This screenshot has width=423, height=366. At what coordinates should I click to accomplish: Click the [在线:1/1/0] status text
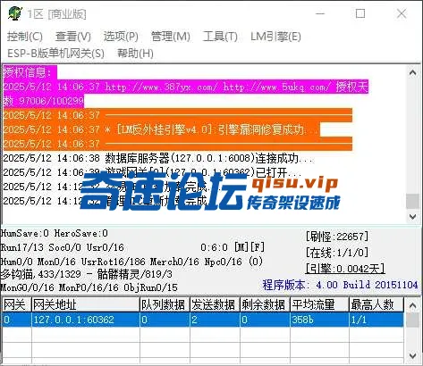click(337, 253)
